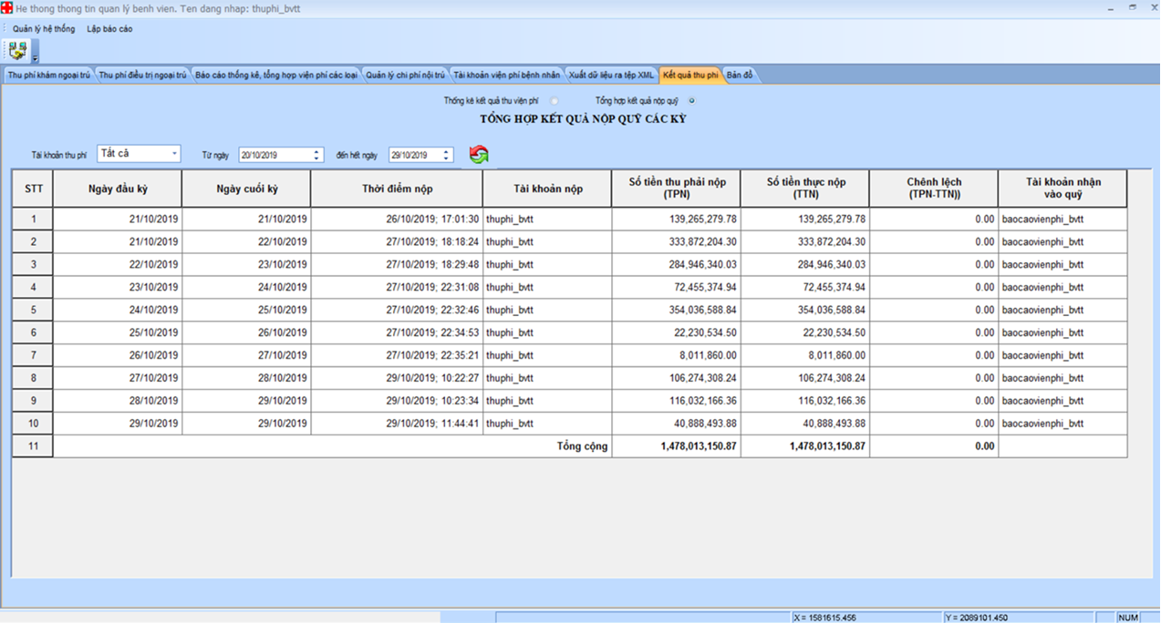Click the 'đến hết ngày' date spinner arrows
Screen dimensions: 1161x623
[x=446, y=155]
